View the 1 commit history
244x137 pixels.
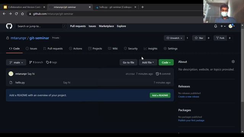click(x=163, y=74)
